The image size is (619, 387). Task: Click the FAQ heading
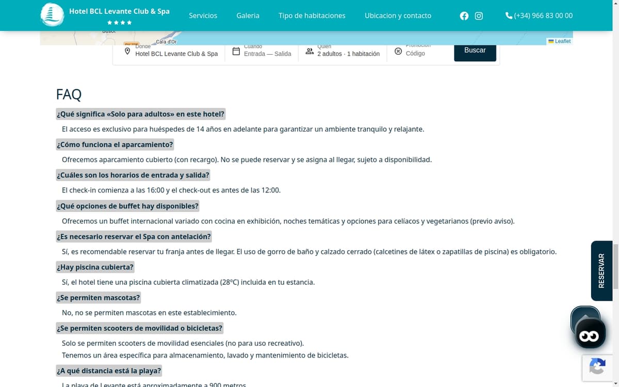pos(69,94)
